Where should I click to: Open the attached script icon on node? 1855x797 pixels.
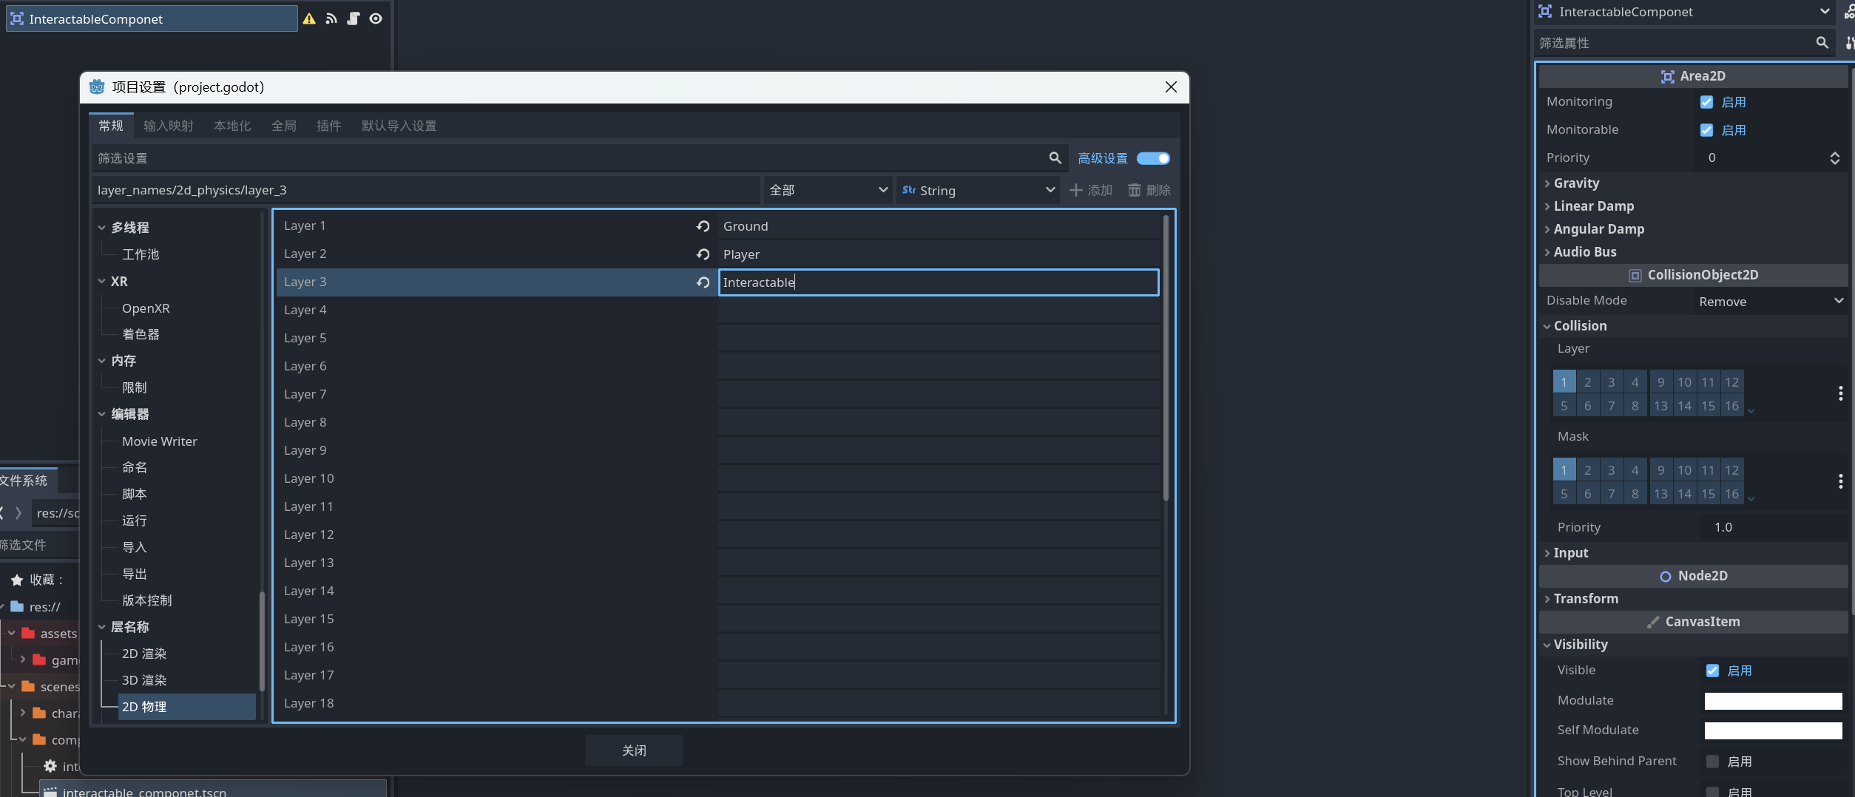tap(354, 19)
